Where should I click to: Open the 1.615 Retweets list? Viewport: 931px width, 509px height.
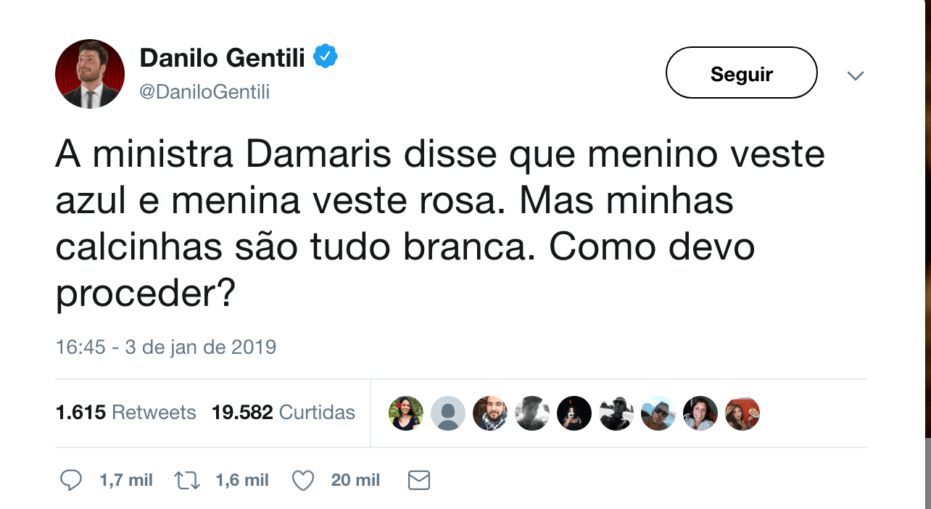tap(125, 413)
